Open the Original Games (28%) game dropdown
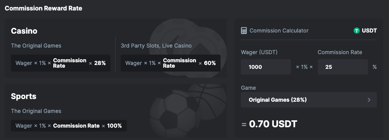The width and height of the screenshot is (389, 140). (308, 100)
